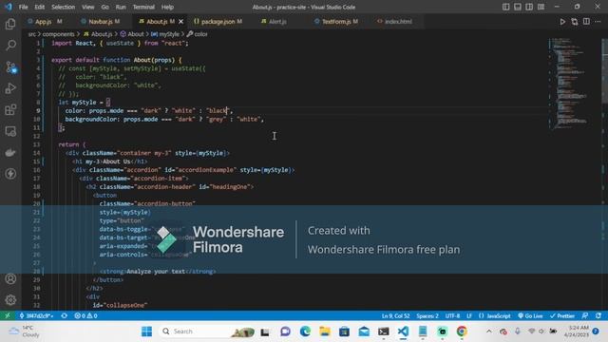Show hidden system tray icons
The width and height of the screenshot is (608, 342).
click(x=489, y=332)
